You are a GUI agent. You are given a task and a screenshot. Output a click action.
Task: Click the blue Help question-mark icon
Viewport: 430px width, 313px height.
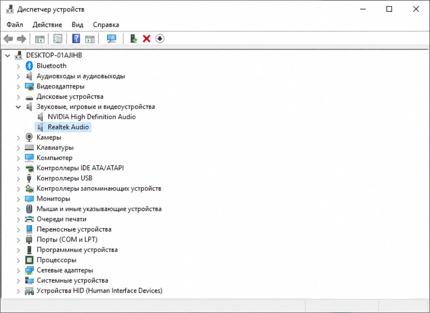tap(76, 39)
